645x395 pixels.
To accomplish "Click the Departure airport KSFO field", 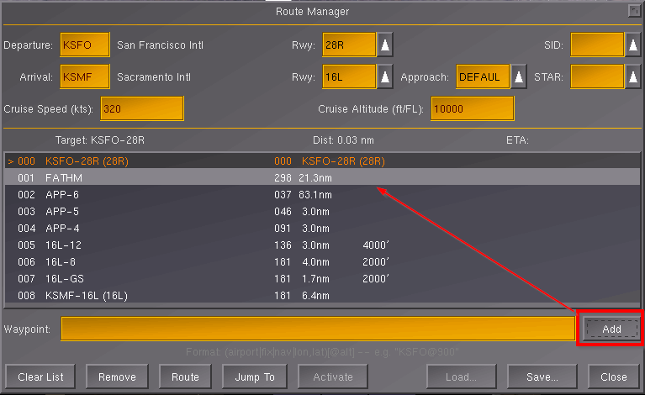I will click(x=85, y=45).
